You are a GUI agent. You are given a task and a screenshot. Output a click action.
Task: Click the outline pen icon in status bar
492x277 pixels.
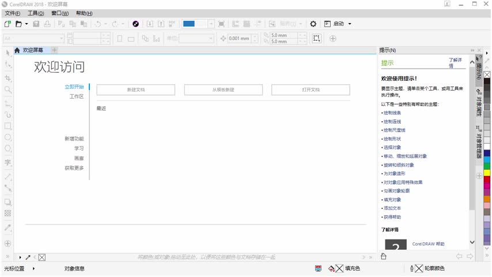click(412, 268)
